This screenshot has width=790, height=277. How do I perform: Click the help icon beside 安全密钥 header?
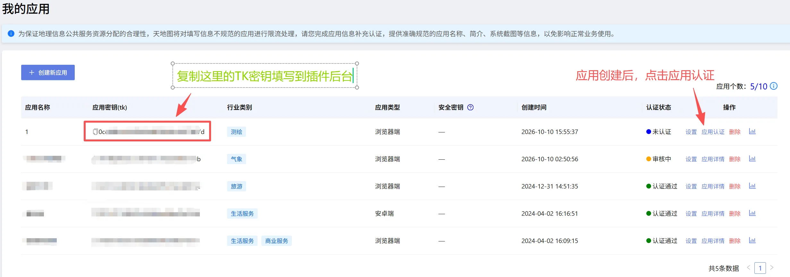(471, 107)
